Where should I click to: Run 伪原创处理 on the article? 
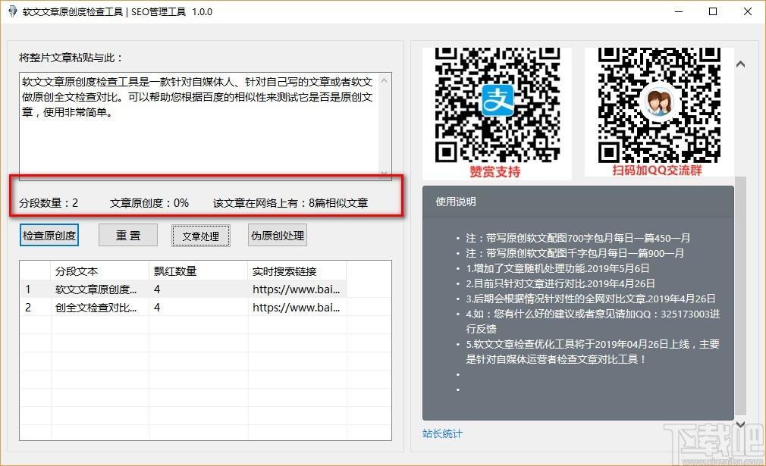click(x=278, y=236)
